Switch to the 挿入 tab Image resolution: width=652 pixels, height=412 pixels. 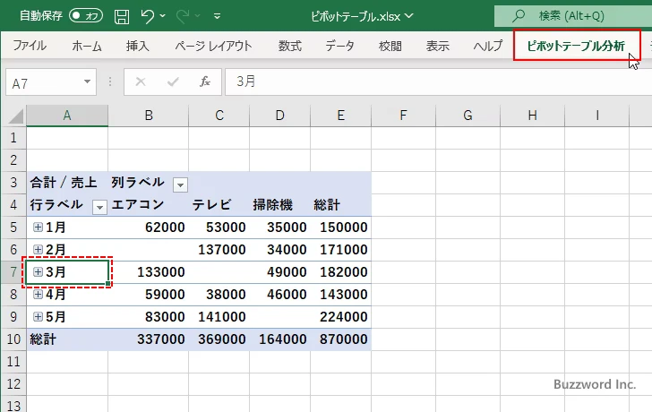coord(138,46)
